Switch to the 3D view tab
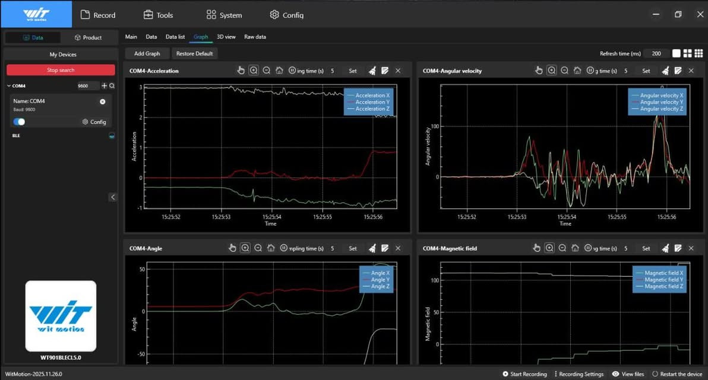Viewport: 708px width, 380px height. point(226,37)
